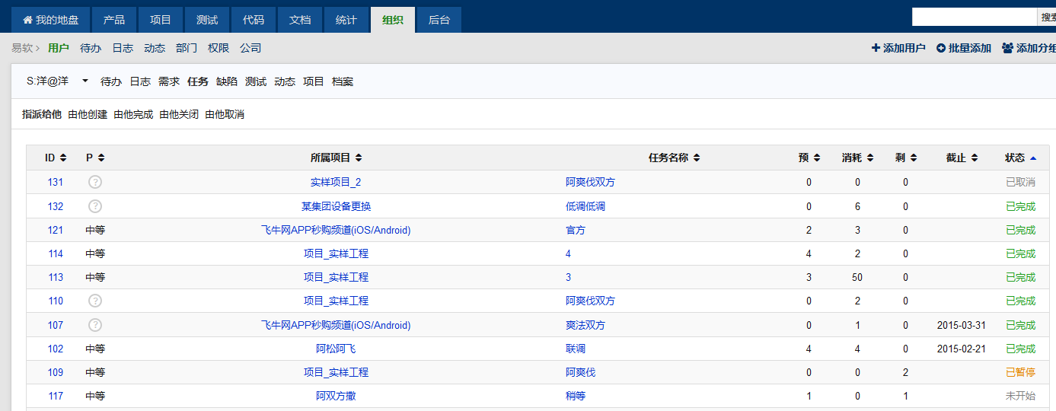Click the deadline cell 2015-03-31
Image resolution: width=1056 pixels, height=411 pixels.
(x=962, y=325)
